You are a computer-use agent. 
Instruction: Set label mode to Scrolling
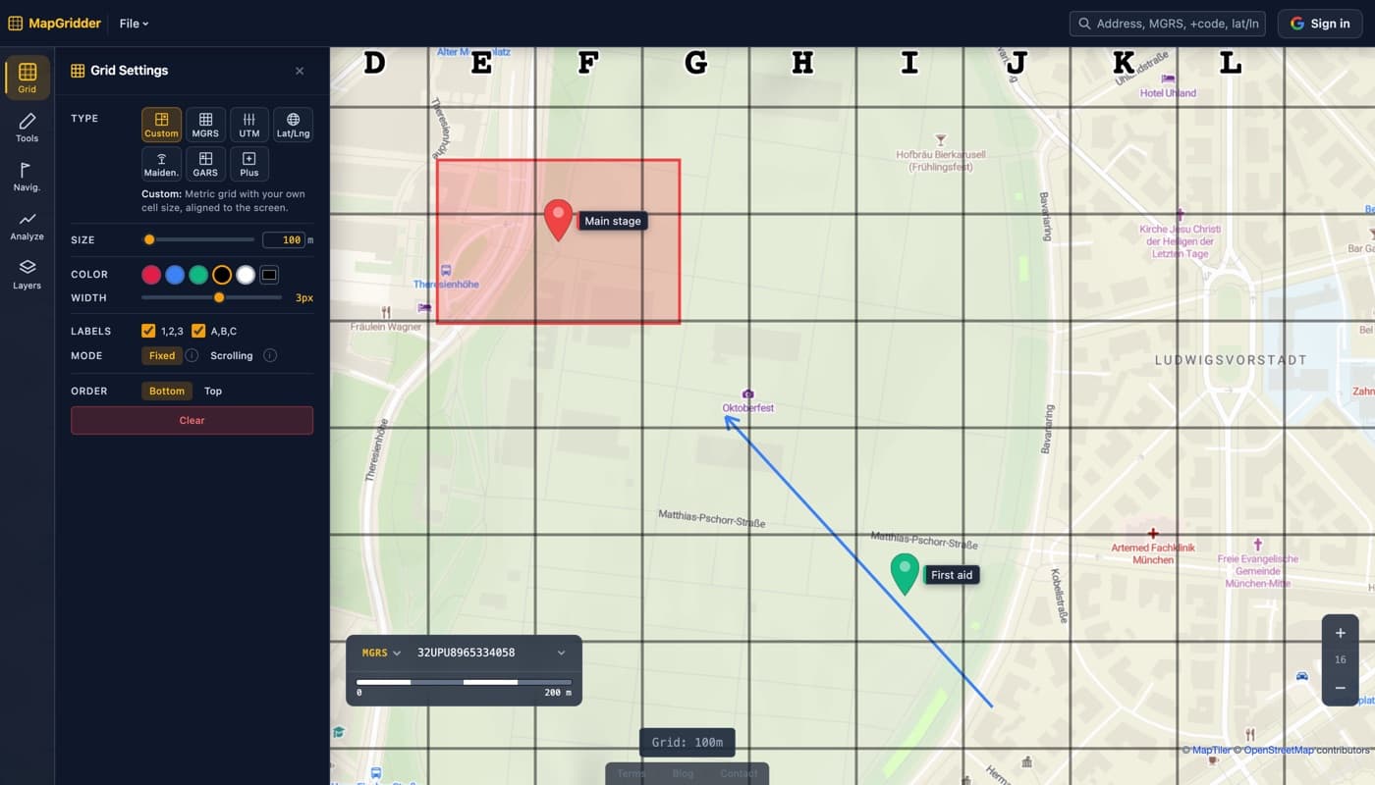pos(232,355)
